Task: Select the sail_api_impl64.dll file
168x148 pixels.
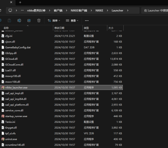Action: (62, 99)
